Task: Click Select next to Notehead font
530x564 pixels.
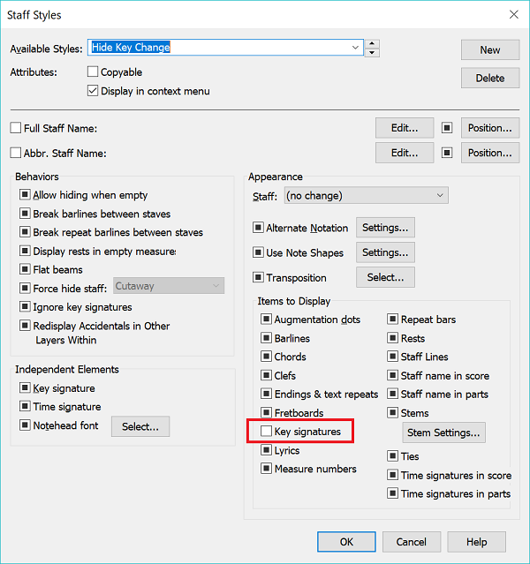Action: [x=140, y=426]
